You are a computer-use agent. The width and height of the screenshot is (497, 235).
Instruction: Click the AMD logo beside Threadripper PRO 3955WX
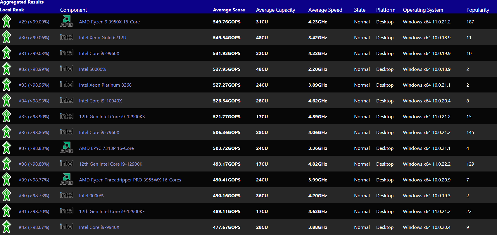point(67,179)
